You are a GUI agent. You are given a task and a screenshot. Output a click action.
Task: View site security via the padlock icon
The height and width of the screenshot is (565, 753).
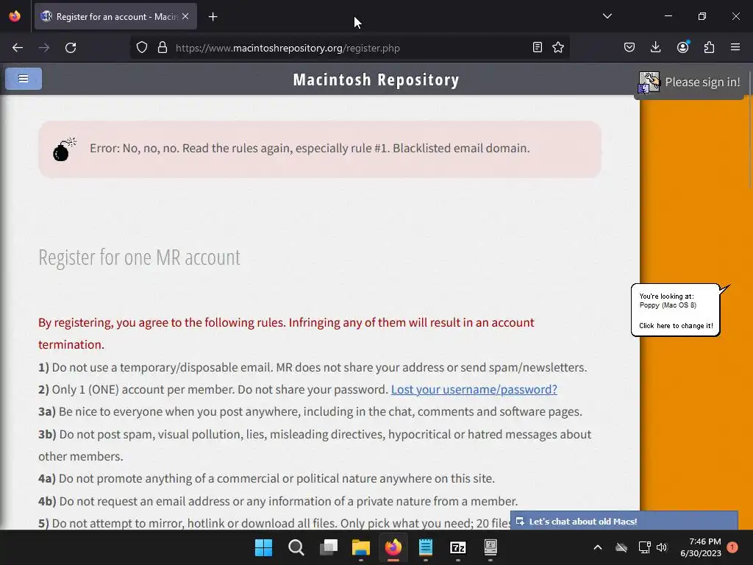pyautogui.click(x=163, y=48)
